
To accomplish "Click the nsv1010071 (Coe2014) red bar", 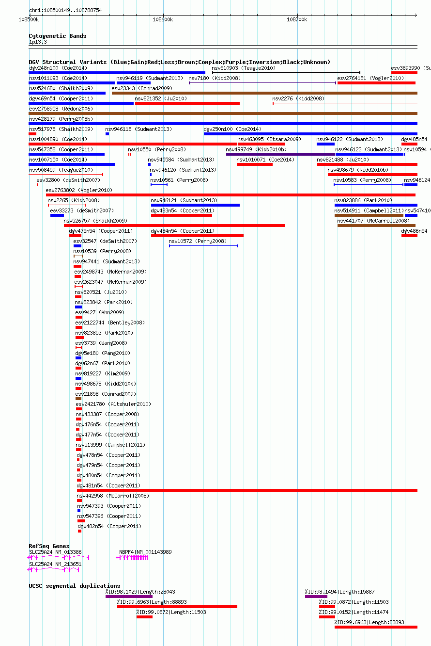I will tap(254, 164).
